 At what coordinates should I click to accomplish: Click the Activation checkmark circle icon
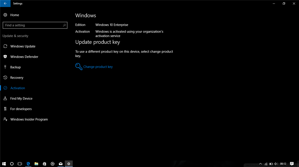pyautogui.click(x=5, y=88)
